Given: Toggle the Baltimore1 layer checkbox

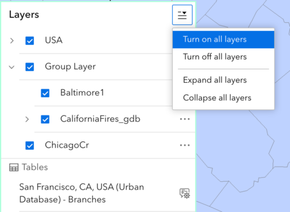Looking at the screenshot, I should (45, 93).
